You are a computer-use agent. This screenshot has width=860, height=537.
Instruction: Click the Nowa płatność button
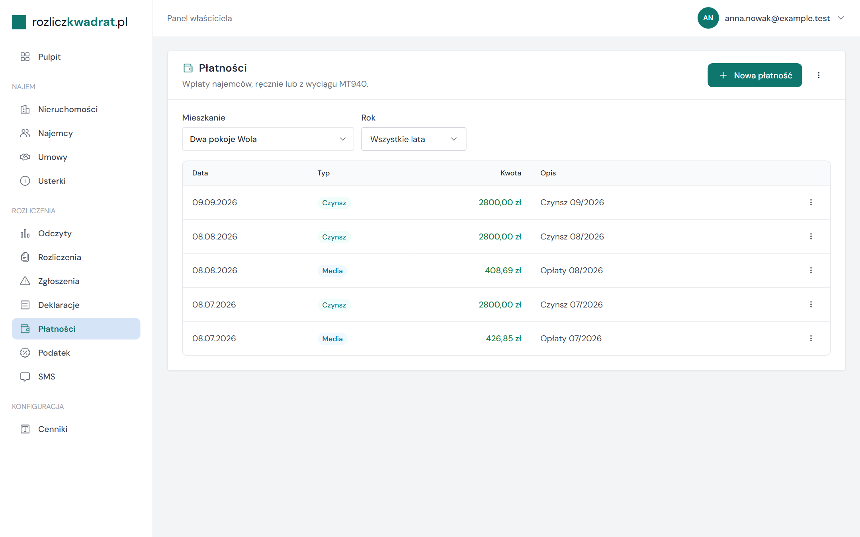[x=755, y=75]
